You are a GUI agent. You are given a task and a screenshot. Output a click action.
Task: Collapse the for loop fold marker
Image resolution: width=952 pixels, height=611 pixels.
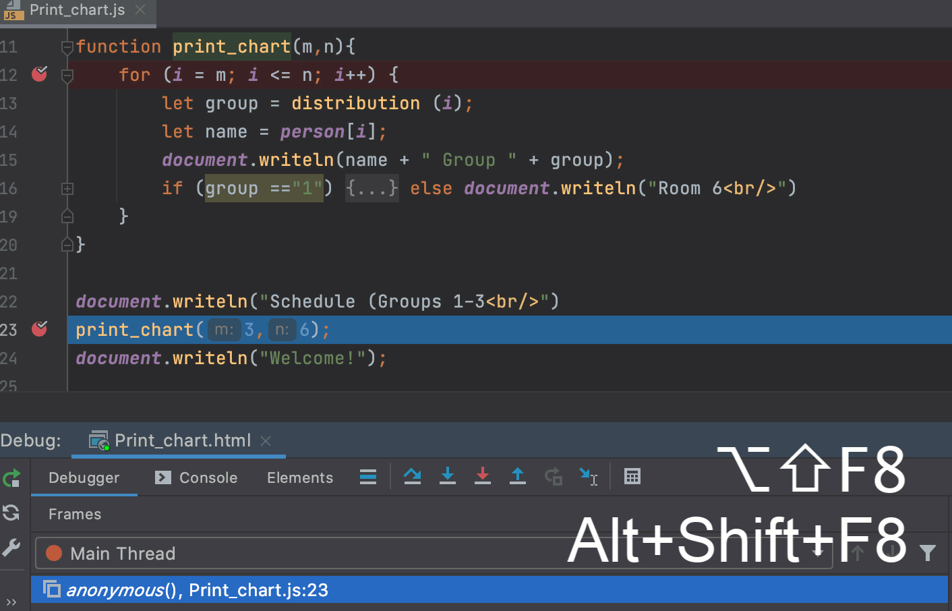67,76
